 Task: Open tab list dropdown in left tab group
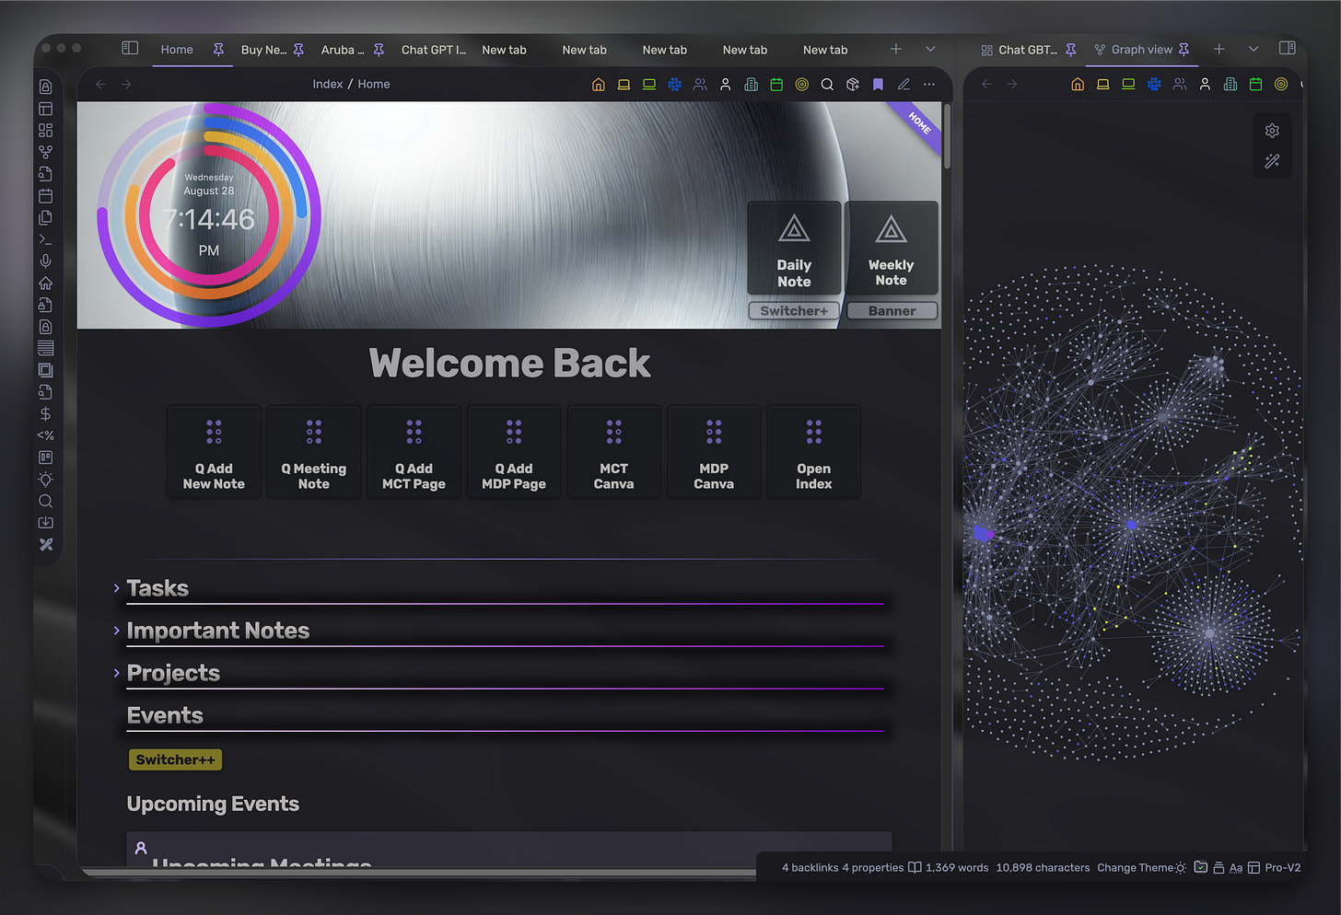pyautogui.click(x=930, y=49)
